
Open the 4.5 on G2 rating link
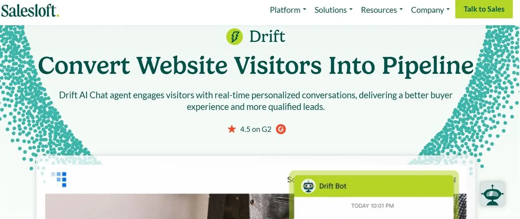pyautogui.click(x=255, y=129)
